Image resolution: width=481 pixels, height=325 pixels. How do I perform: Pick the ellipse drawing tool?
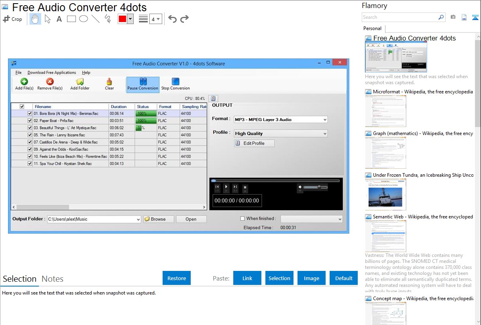pyautogui.click(x=84, y=19)
